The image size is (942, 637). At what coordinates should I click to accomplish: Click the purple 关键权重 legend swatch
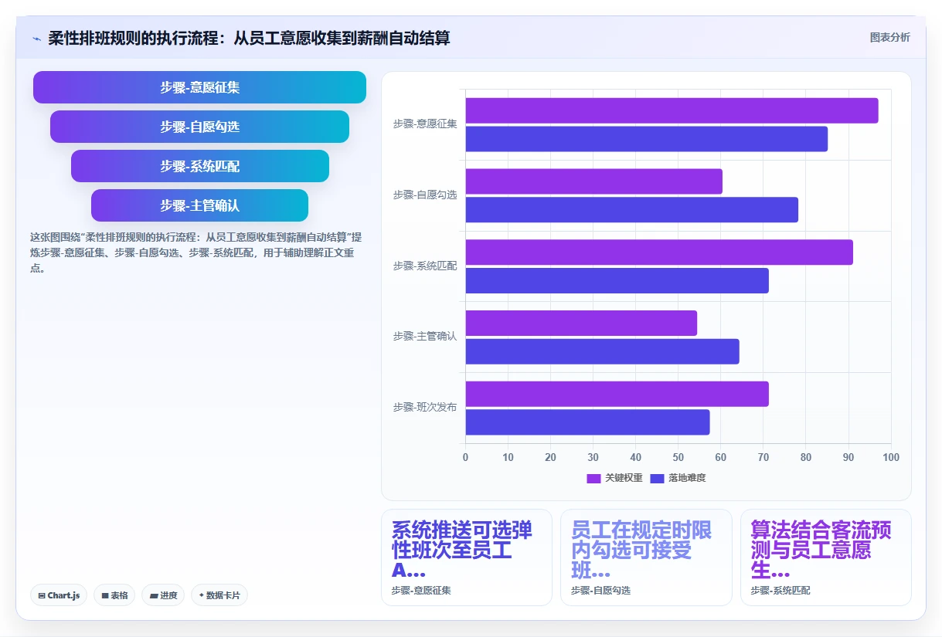pos(593,479)
